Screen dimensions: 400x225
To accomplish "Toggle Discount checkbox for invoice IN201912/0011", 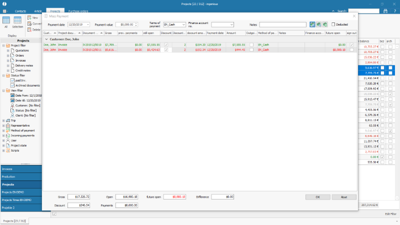I will [x=166, y=49].
